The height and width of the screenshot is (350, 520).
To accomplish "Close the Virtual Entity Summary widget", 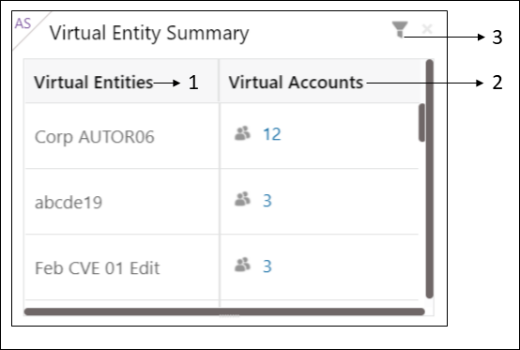I will [427, 29].
